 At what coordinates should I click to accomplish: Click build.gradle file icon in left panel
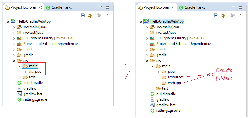click(19, 83)
